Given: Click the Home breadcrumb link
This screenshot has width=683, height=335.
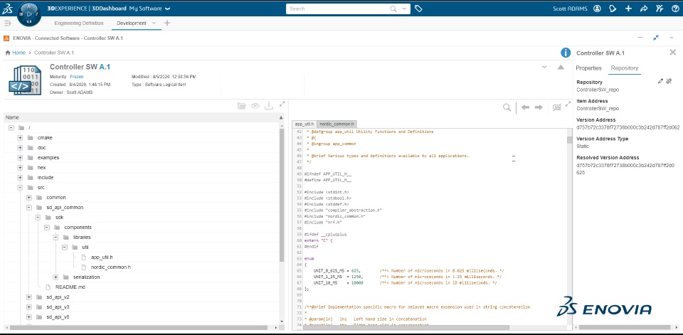Looking at the screenshot, I should [18, 53].
